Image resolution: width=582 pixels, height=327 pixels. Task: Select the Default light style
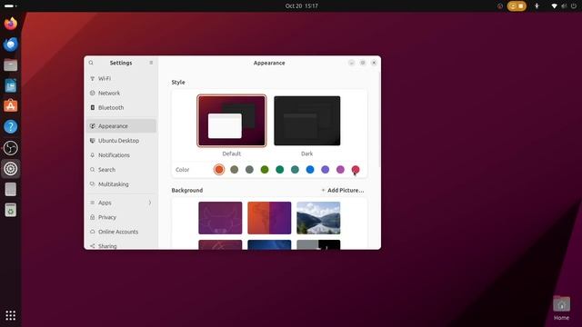pos(232,121)
